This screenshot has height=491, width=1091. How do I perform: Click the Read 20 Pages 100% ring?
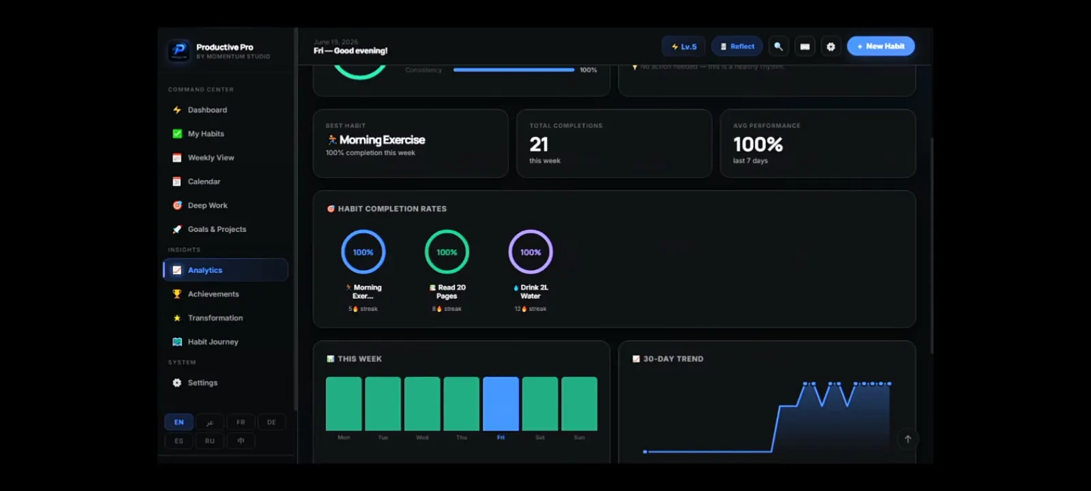[x=447, y=252]
